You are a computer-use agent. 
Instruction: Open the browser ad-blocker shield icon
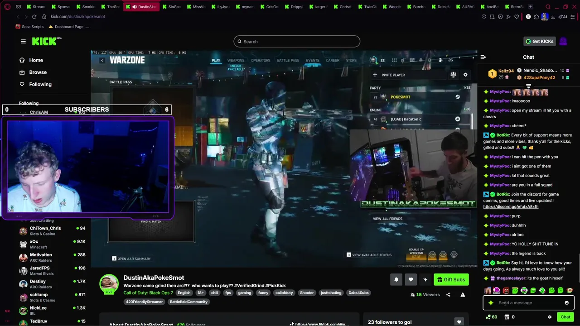[x=500, y=17]
